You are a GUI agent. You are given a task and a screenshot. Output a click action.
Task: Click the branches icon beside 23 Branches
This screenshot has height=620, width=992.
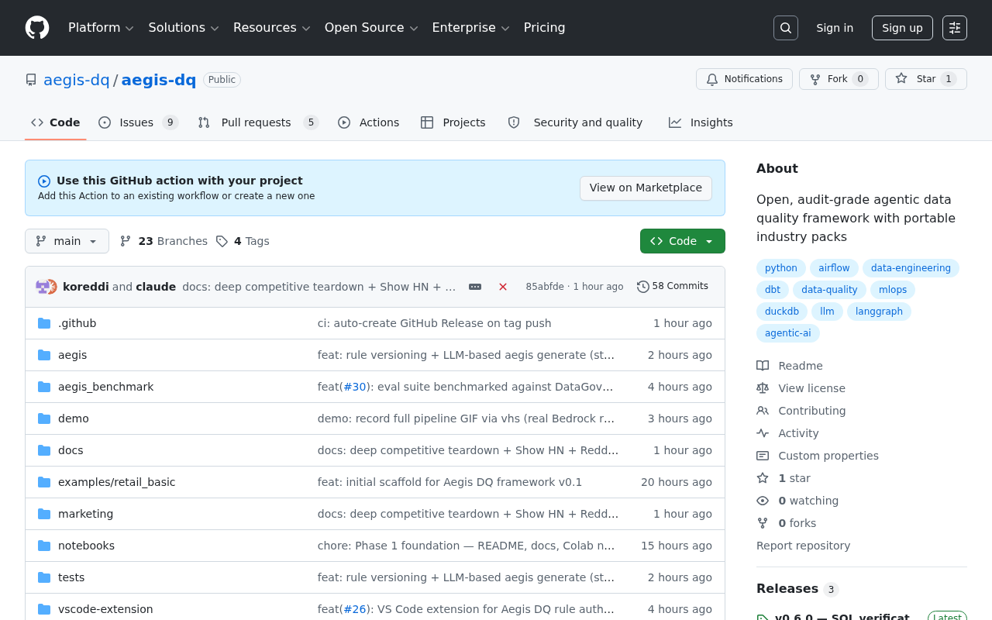click(x=126, y=241)
